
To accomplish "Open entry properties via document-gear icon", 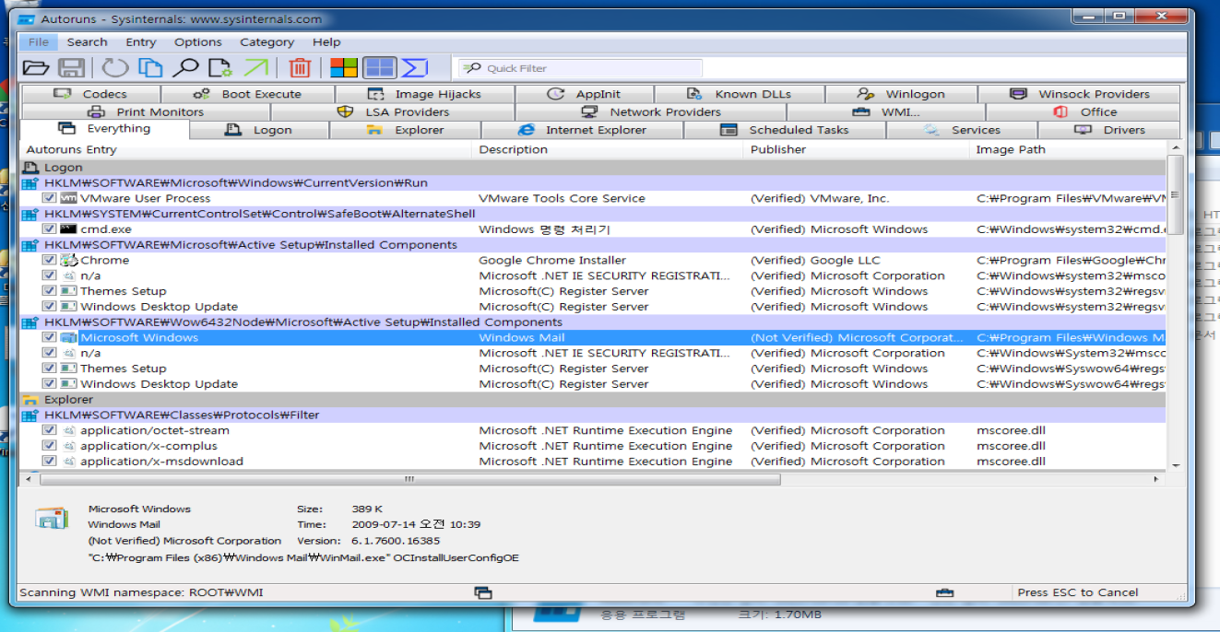I will click(220, 67).
